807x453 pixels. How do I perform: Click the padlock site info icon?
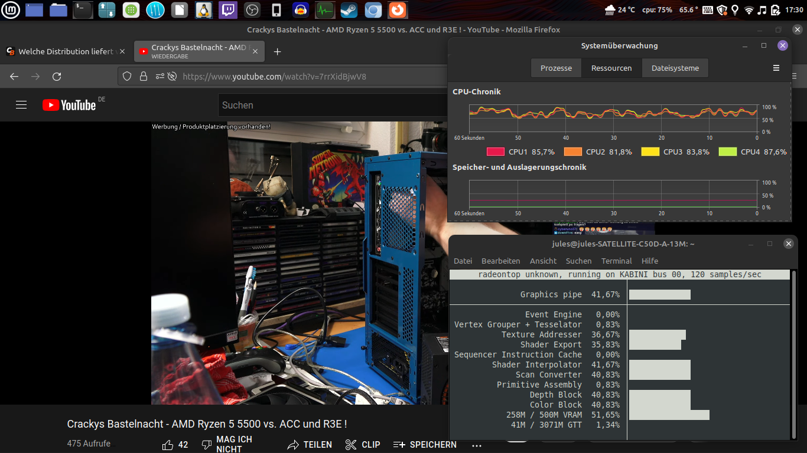(143, 76)
